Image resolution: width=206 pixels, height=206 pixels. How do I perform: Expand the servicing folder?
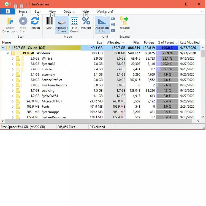[13, 91]
